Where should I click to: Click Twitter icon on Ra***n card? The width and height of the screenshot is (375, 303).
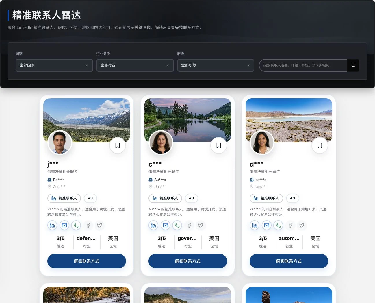coord(100,225)
